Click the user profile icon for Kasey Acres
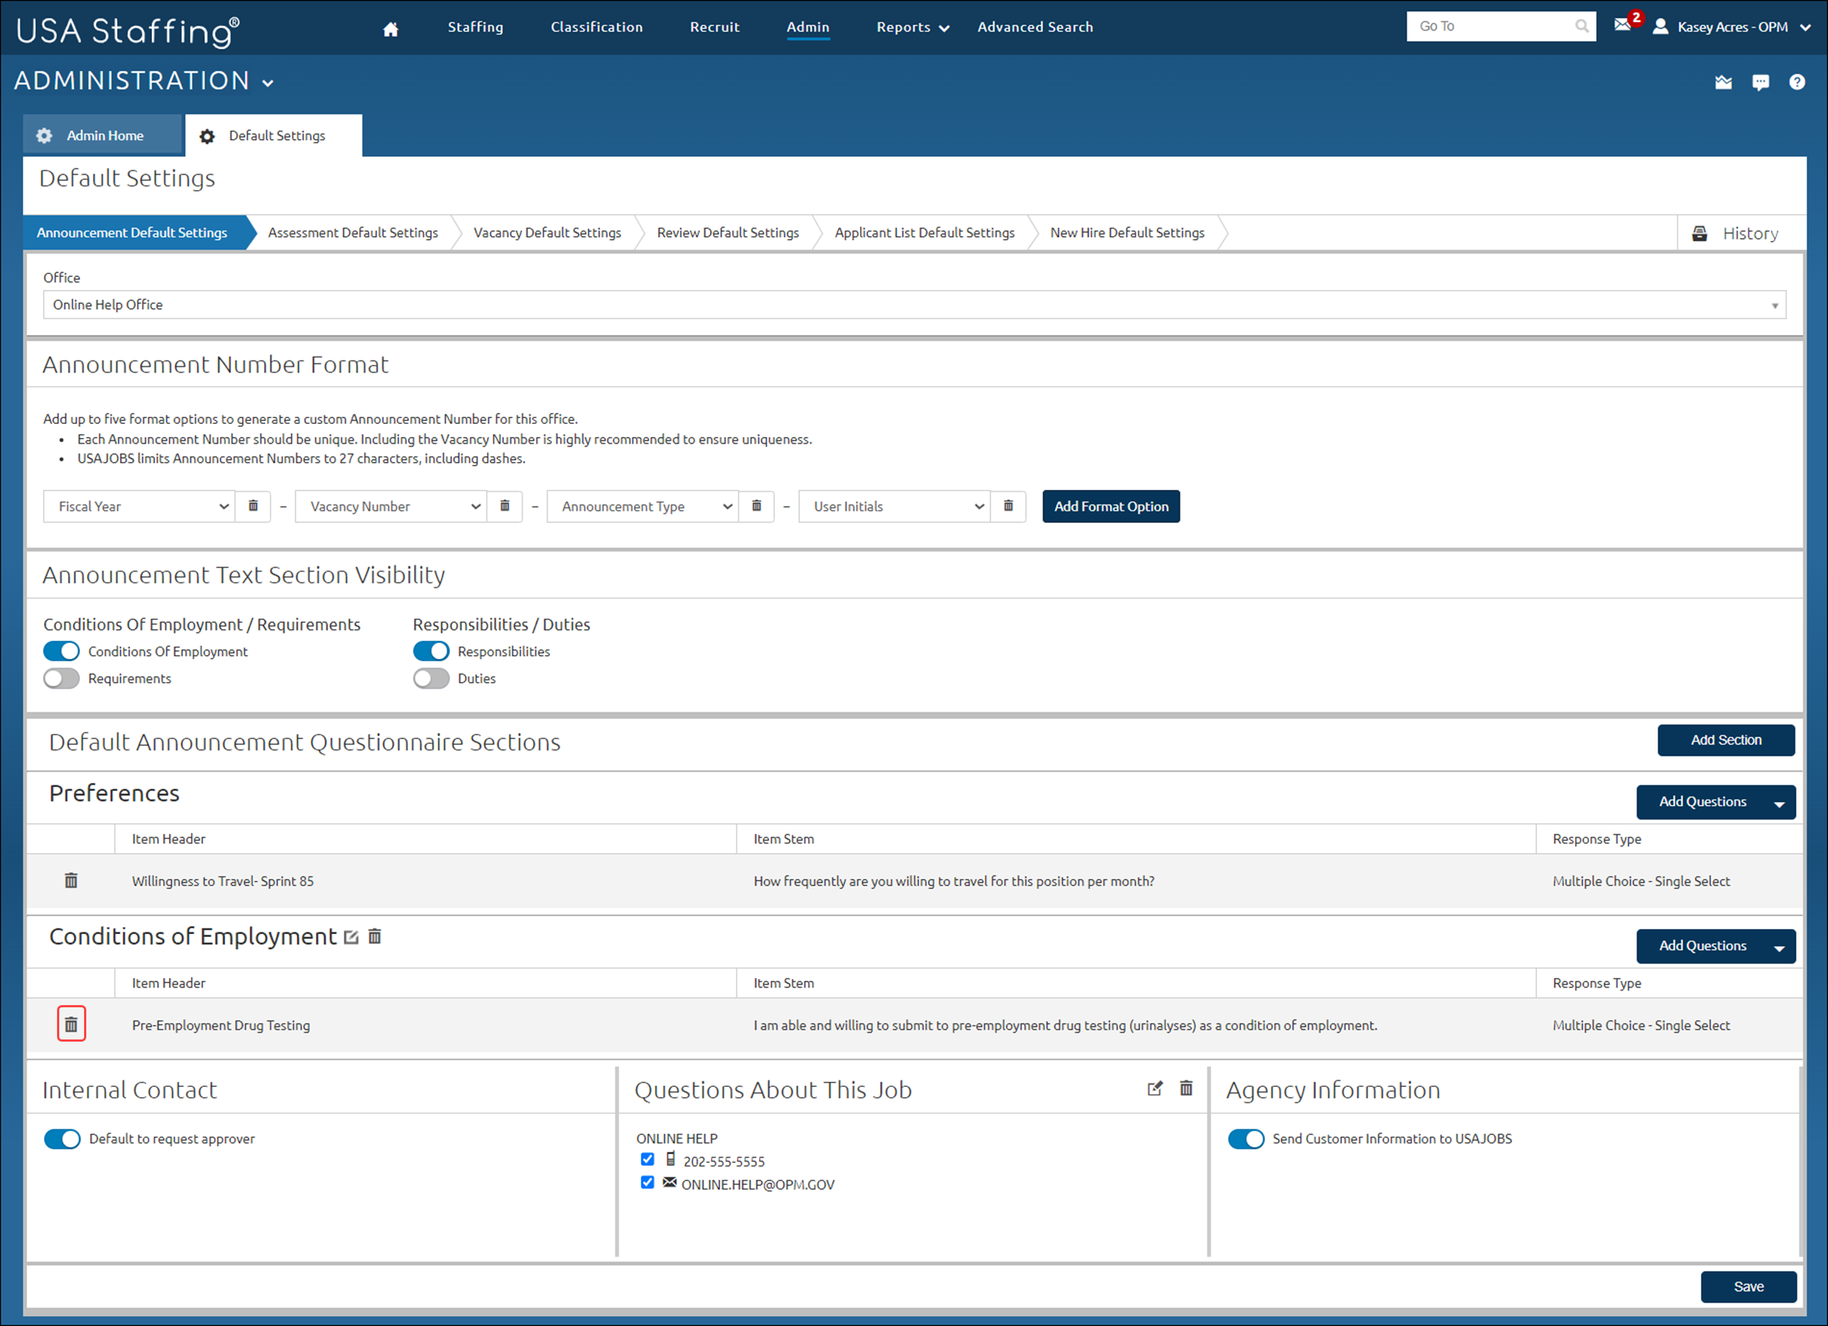Screen dimensions: 1828x1326 (1661, 26)
